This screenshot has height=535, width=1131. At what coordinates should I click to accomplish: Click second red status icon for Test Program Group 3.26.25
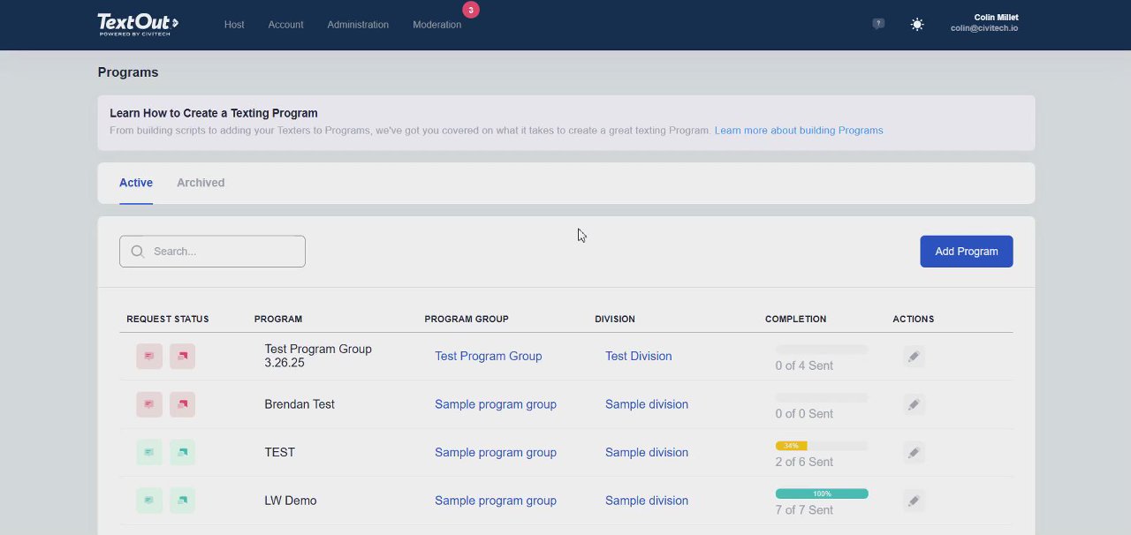pos(182,357)
